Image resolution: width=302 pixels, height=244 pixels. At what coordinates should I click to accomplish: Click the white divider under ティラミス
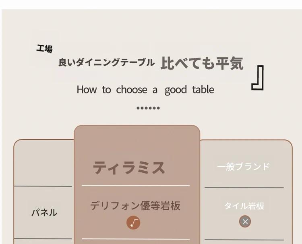136,186
